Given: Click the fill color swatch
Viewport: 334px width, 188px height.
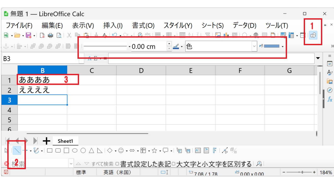Looking at the screenshot, I should coord(272,46).
